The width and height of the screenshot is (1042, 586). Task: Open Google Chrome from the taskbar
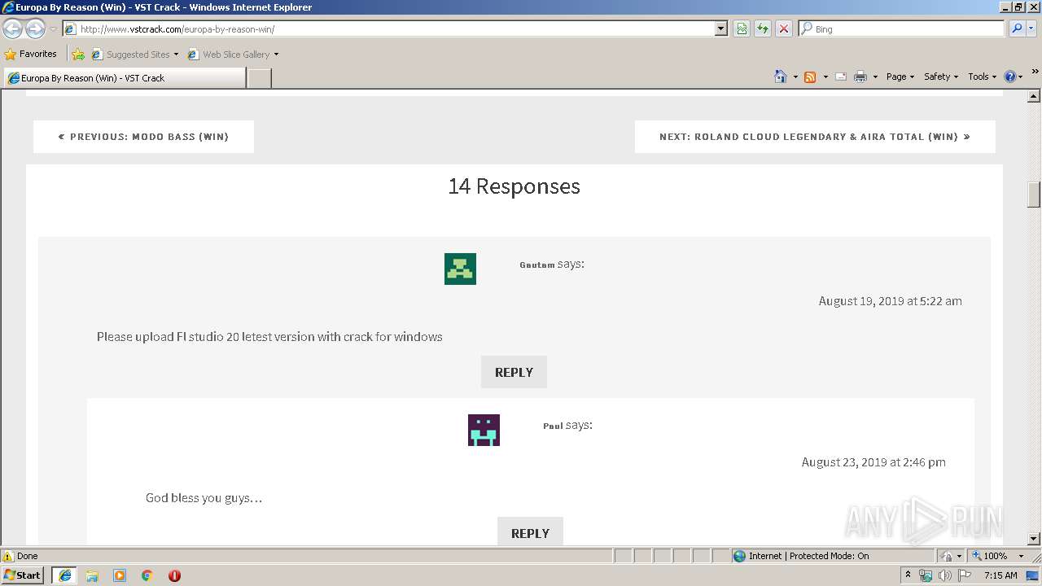point(147,575)
